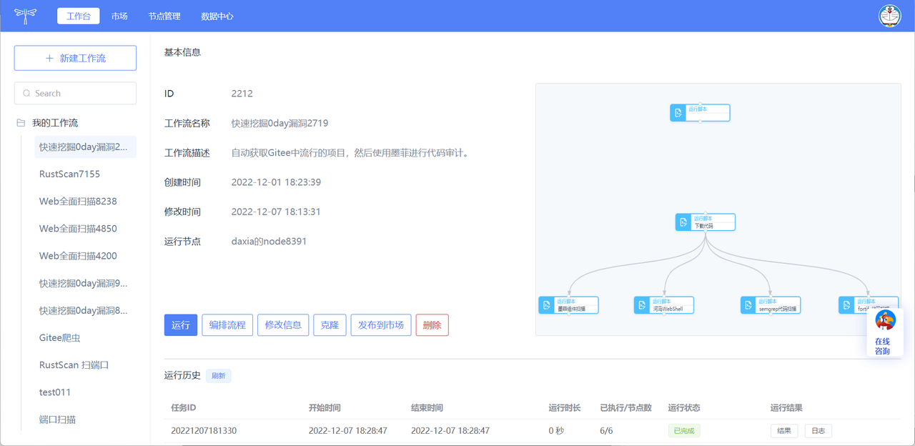
Task: Click run node daxia的node8391
Action: pyautogui.click(x=269, y=242)
